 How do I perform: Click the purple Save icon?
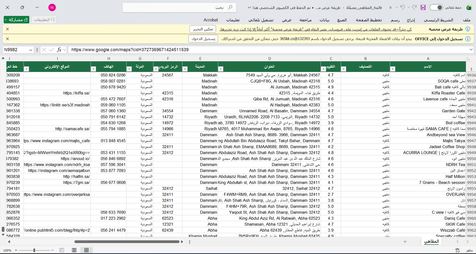click(x=423, y=7)
